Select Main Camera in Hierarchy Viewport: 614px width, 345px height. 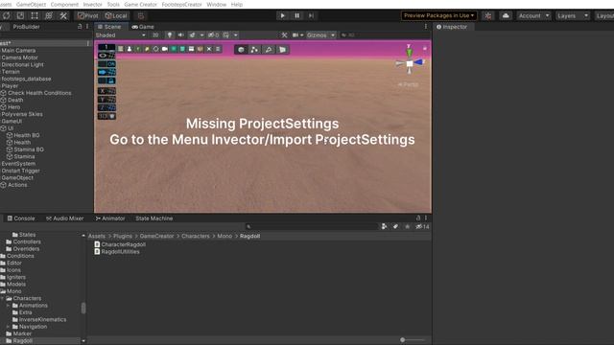click(18, 51)
